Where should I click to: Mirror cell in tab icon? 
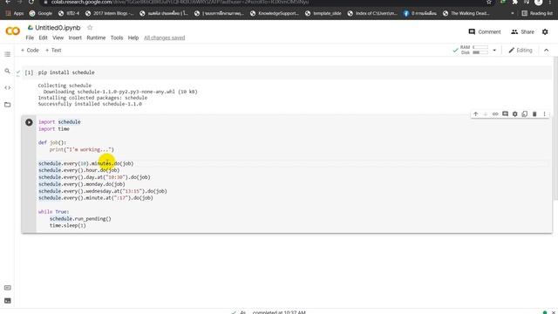point(525,114)
